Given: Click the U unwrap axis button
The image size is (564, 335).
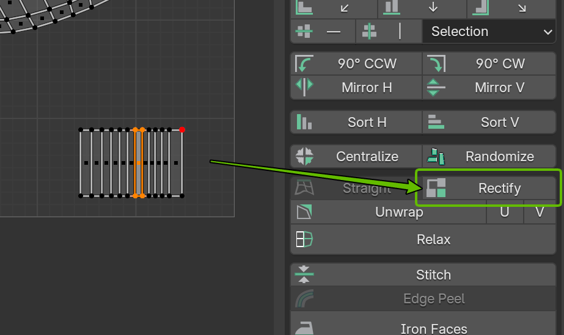Looking at the screenshot, I should click(x=504, y=212).
